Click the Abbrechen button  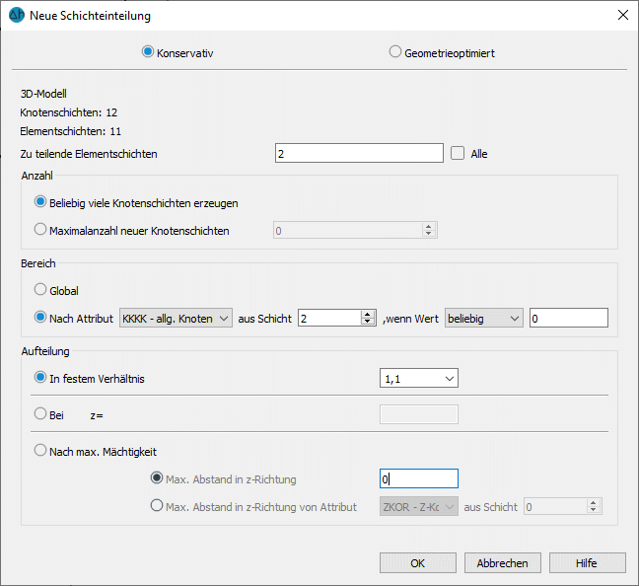503,562
